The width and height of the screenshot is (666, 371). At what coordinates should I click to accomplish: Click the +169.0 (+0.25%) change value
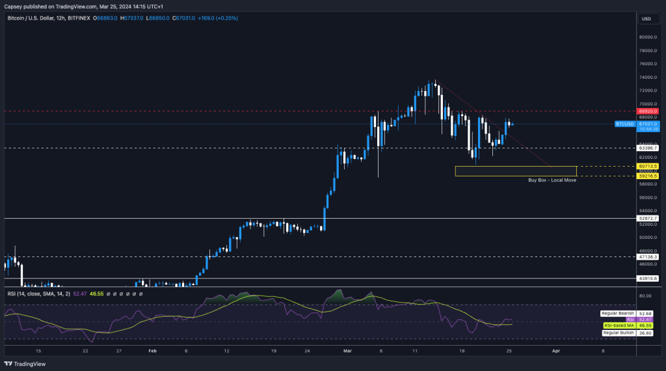[x=218, y=18]
